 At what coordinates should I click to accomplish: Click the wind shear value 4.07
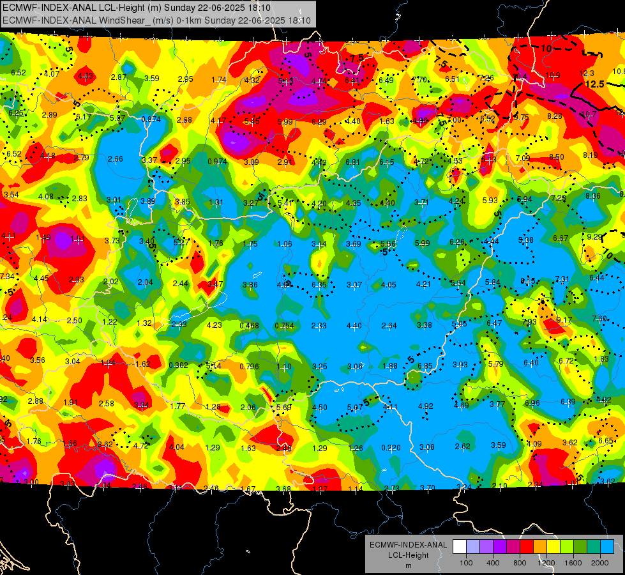pyautogui.click(x=52, y=74)
